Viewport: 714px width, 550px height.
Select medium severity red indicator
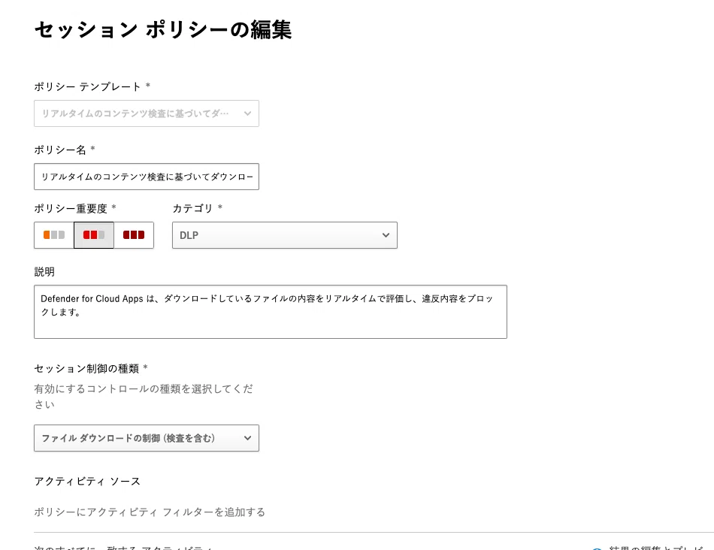94,235
